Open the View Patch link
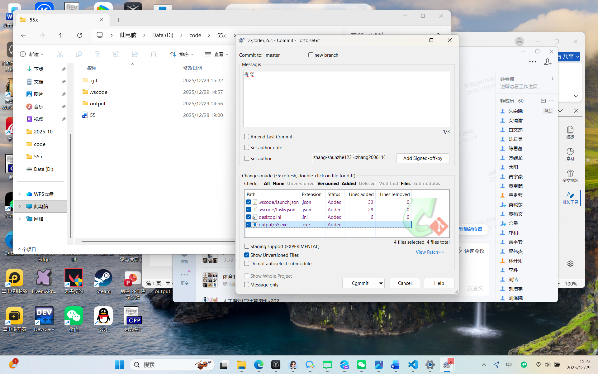The image size is (598, 374). 430,252
